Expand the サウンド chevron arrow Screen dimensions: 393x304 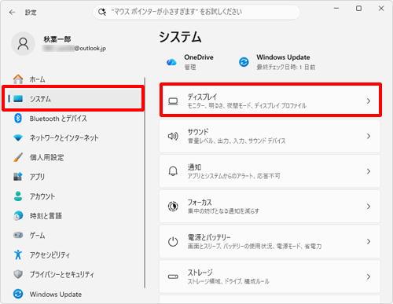coord(369,136)
